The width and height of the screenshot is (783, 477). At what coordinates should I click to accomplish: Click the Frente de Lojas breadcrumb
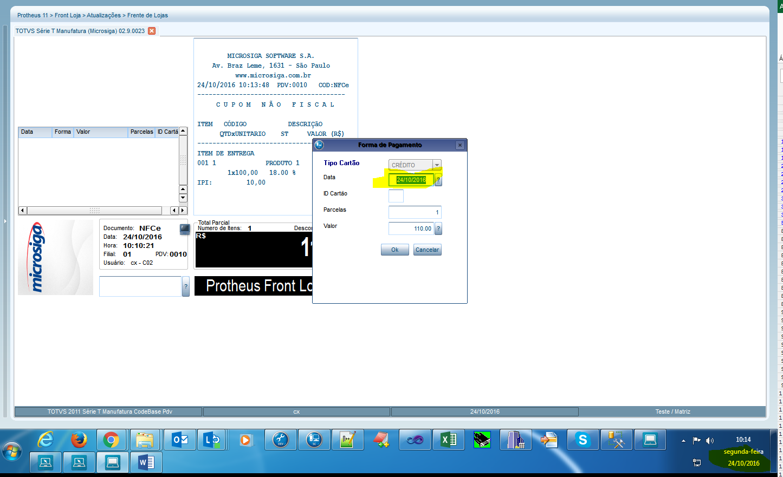(148, 15)
